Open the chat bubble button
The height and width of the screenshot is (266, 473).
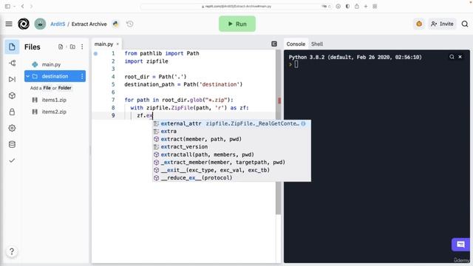click(460, 245)
